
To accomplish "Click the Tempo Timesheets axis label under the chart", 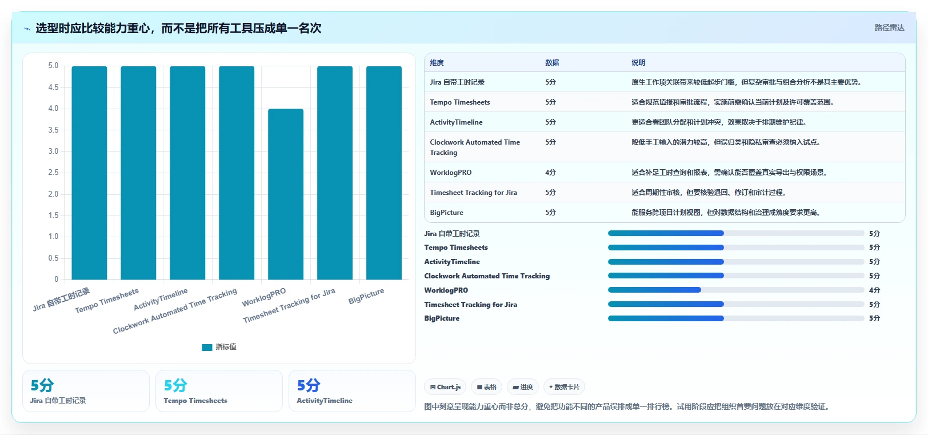I will tap(107, 301).
